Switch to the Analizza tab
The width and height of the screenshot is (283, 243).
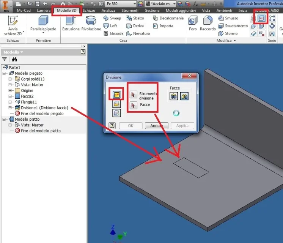point(108,11)
